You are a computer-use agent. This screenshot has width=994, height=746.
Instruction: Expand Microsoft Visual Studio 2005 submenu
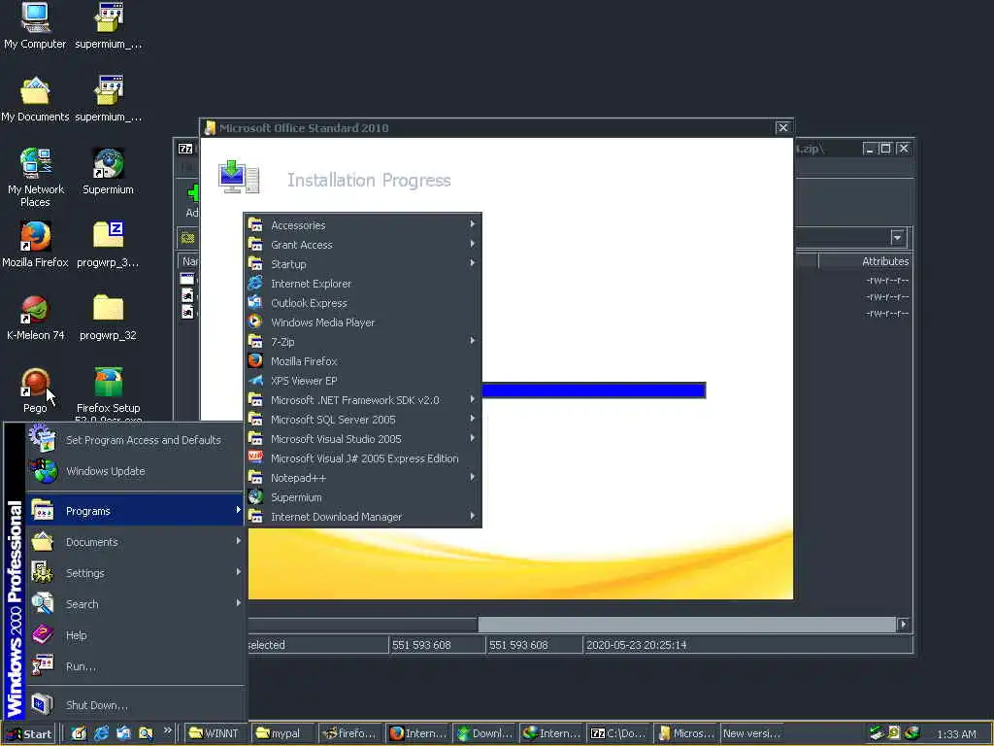(x=363, y=439)
